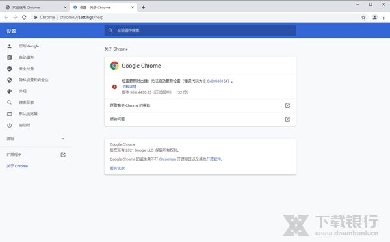Screen dimensions: 390x242
Task: Click the forward navigation arrow
Action: coord(15,17)
